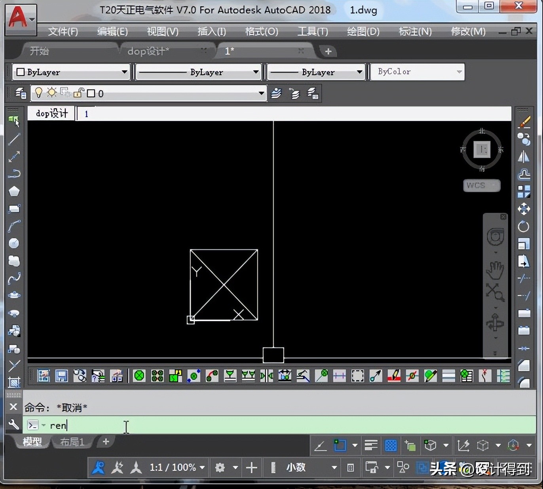This screenshot has height=489, width=543.
Task: Click the WCS coordinate system button
Action: coord(482,185)
